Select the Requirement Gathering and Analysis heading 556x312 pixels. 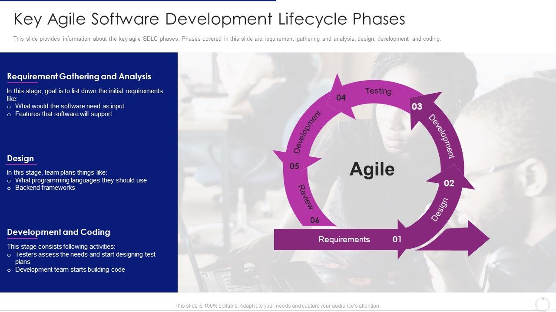point(79,76)
